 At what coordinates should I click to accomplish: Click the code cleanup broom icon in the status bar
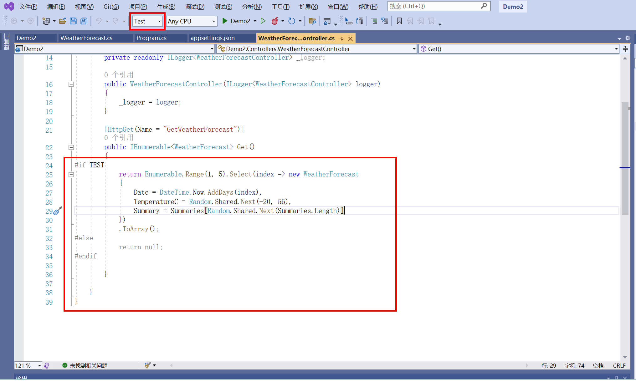pyautogui.click(x=147, y=365)
